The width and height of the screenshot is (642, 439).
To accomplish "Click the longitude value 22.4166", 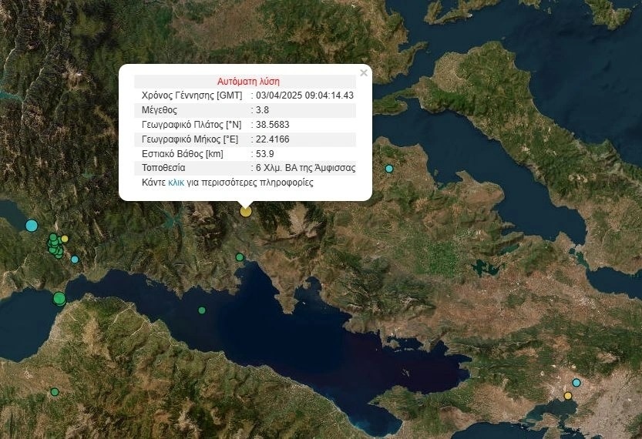I will [x=273, y=139].
